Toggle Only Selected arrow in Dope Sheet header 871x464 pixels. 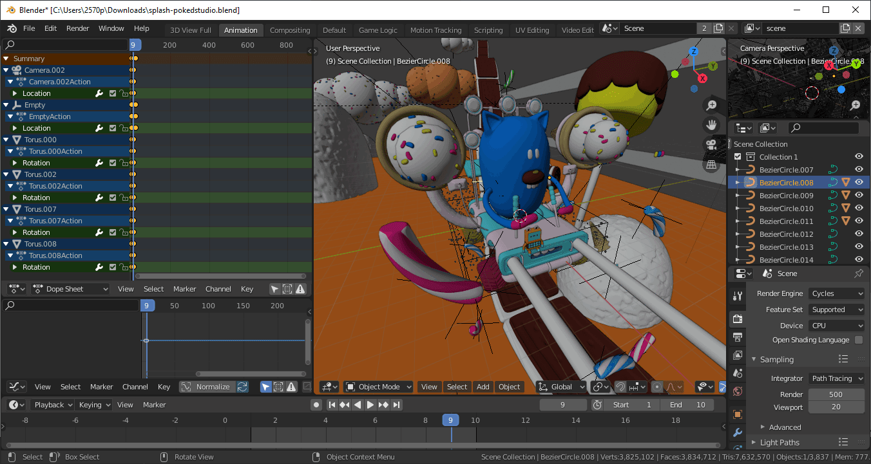pyautogui.click(x=274, y=289)
